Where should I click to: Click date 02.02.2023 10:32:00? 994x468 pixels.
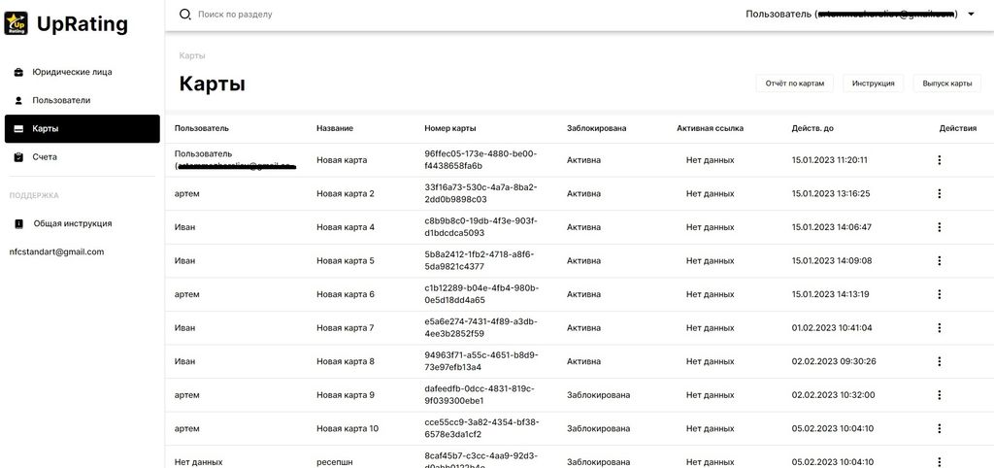(x=833, y=395)
